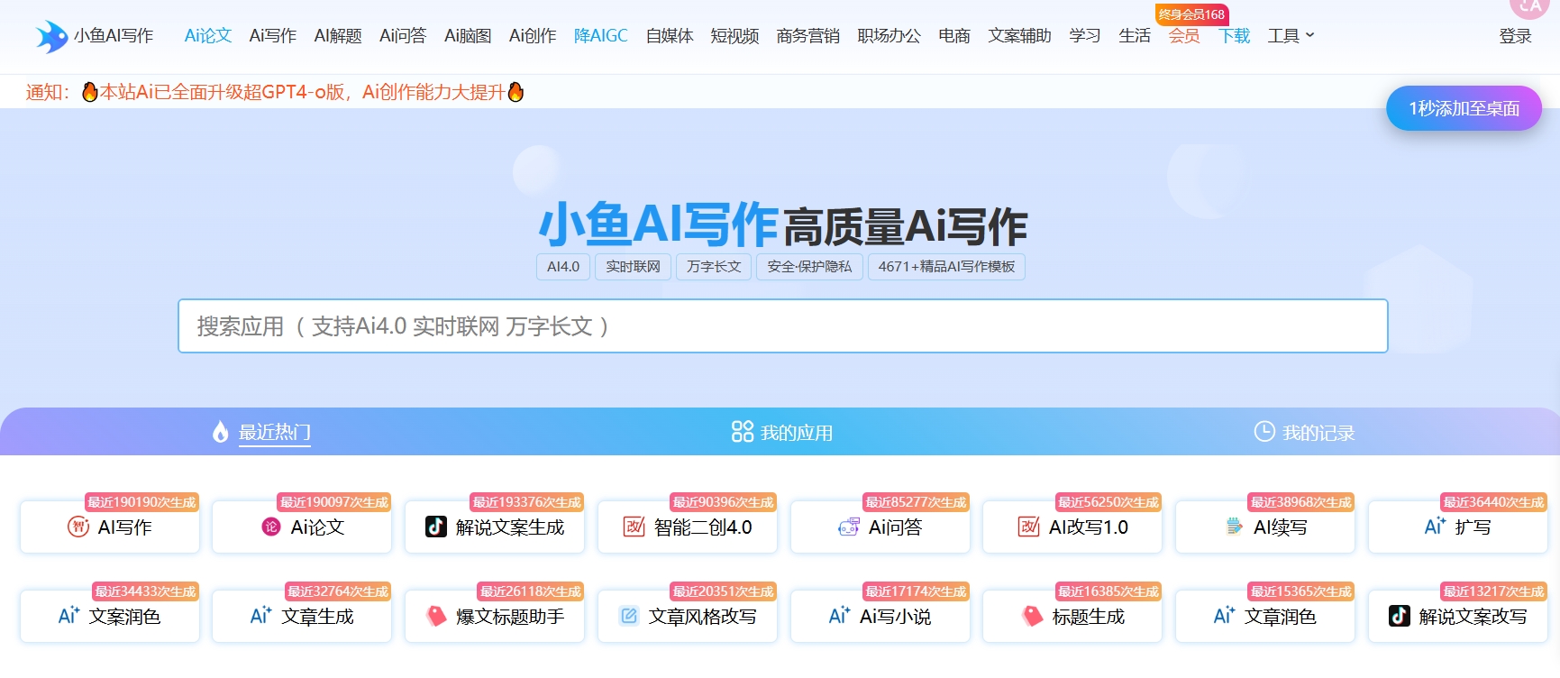Viewport: 1560px width, 678px height.
Task: Click the user avatar icon at top right
Action: [1529, 5]
